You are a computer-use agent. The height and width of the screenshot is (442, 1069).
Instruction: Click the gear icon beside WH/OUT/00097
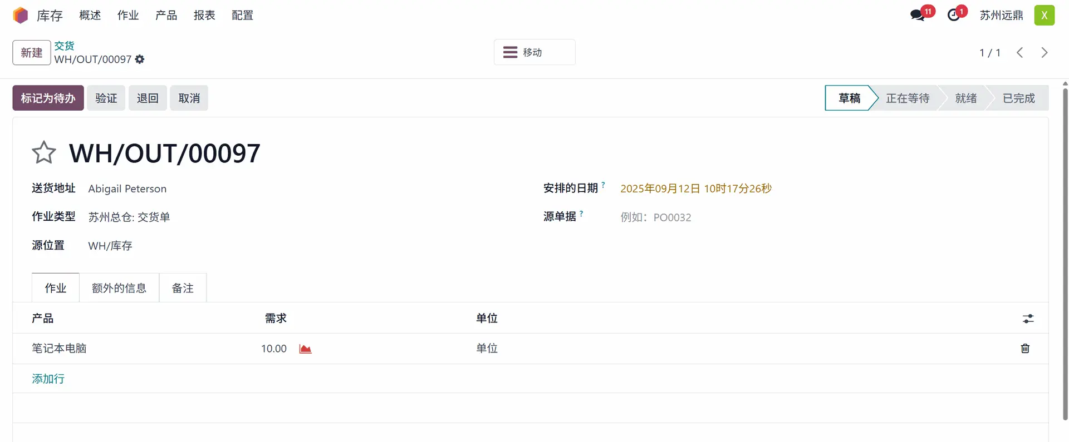[140, 59]
